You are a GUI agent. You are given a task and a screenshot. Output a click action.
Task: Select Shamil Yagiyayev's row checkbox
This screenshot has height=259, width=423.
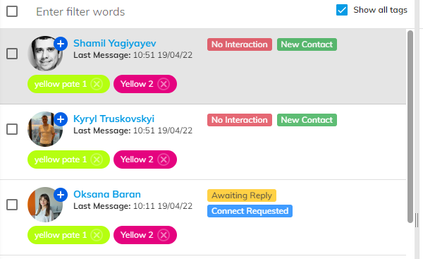[12, 54]
